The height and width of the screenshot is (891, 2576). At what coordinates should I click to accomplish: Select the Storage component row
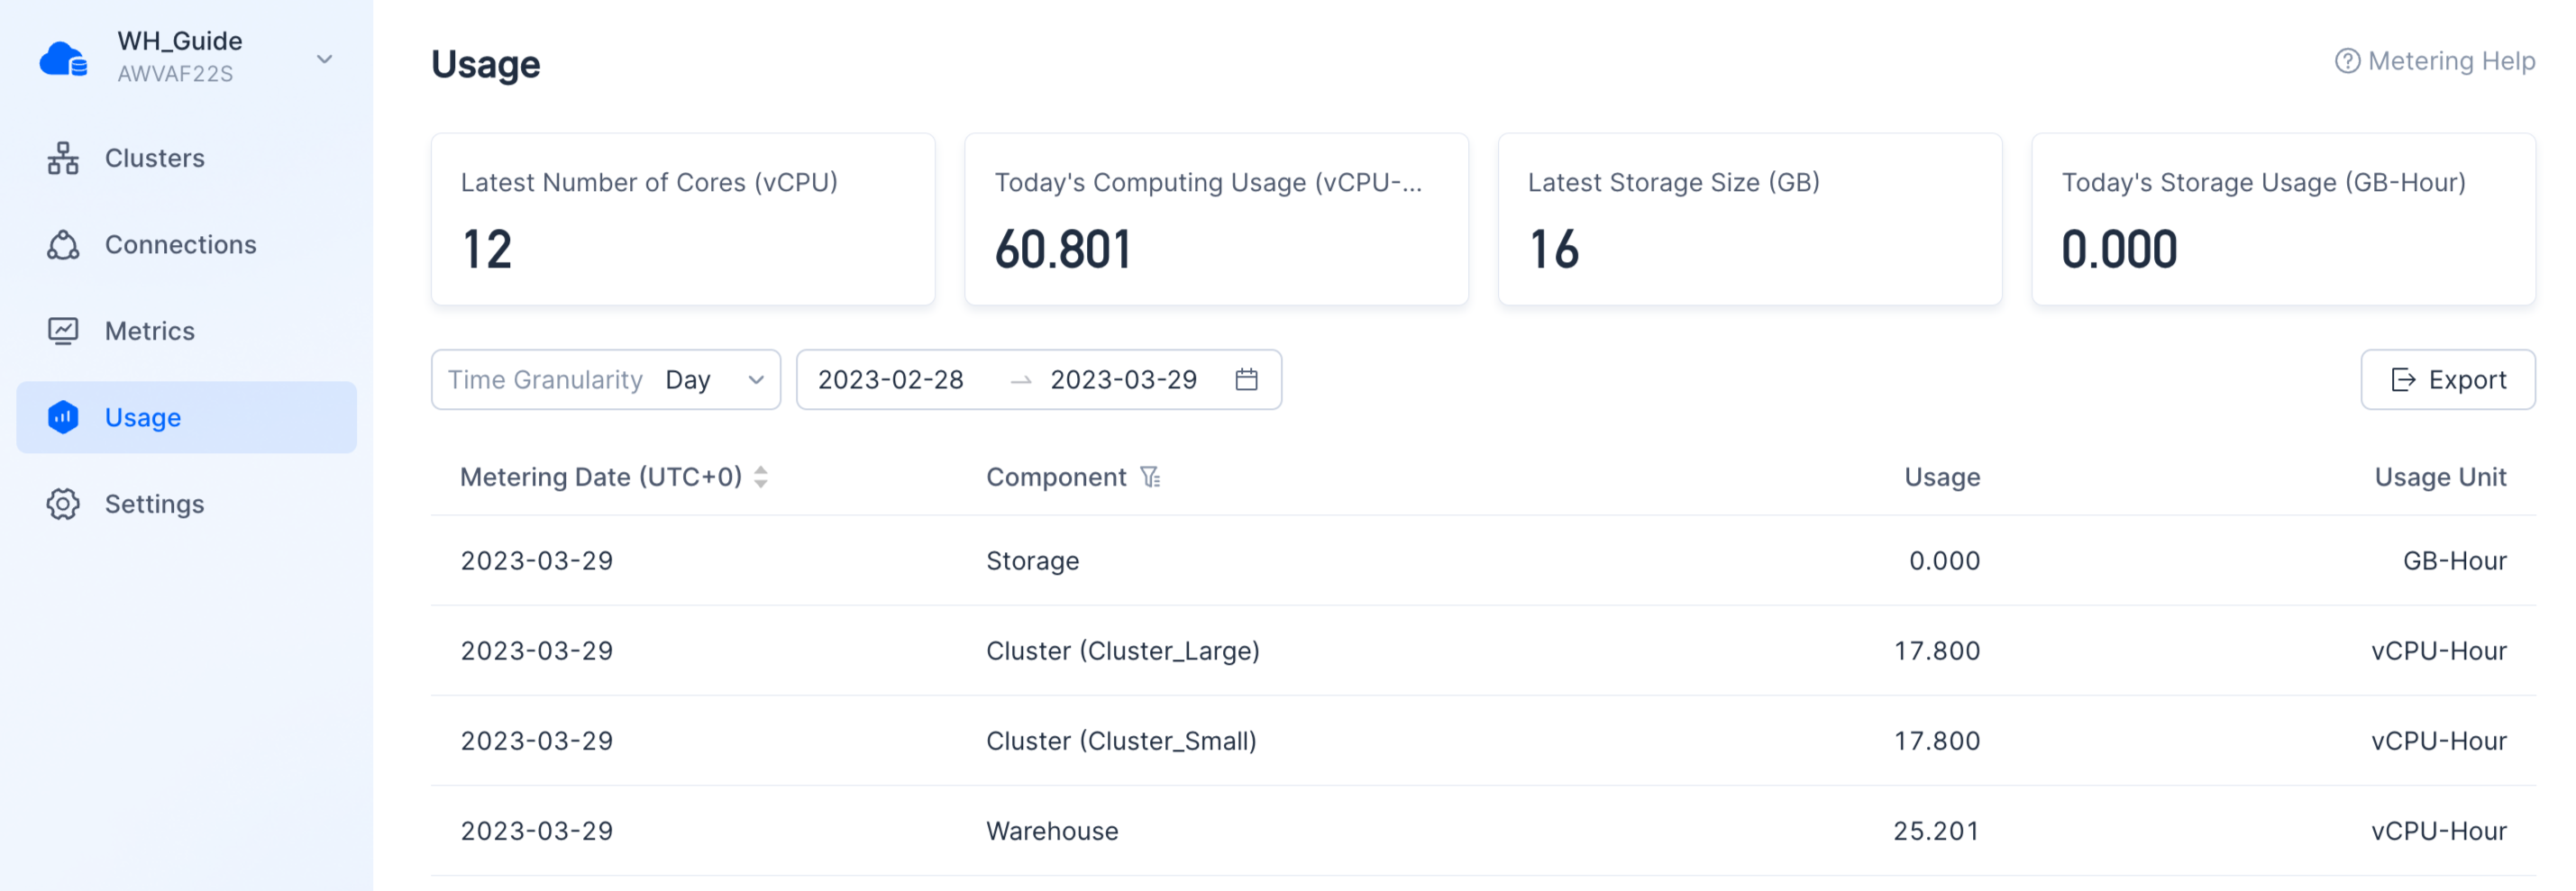pyautogui.click(x=1483, y=561)
